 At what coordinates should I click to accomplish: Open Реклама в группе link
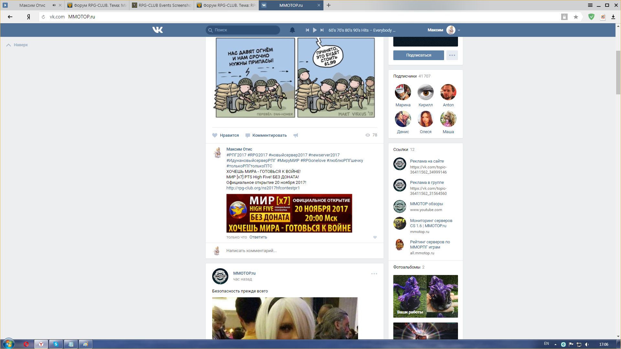tap(427, 183)
